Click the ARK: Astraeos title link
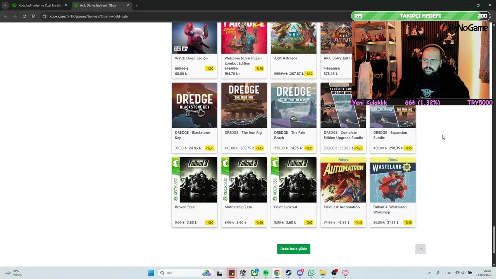The image size is (496, 279). (x=286, y=58)
